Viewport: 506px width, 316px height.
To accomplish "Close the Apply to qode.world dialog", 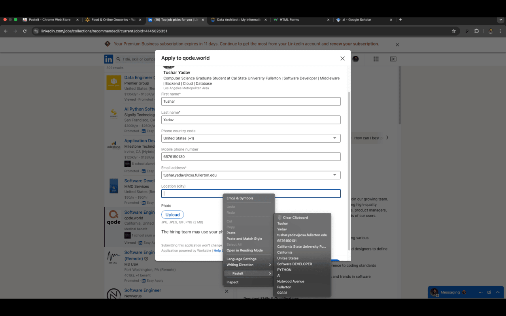I will (342, 58).
